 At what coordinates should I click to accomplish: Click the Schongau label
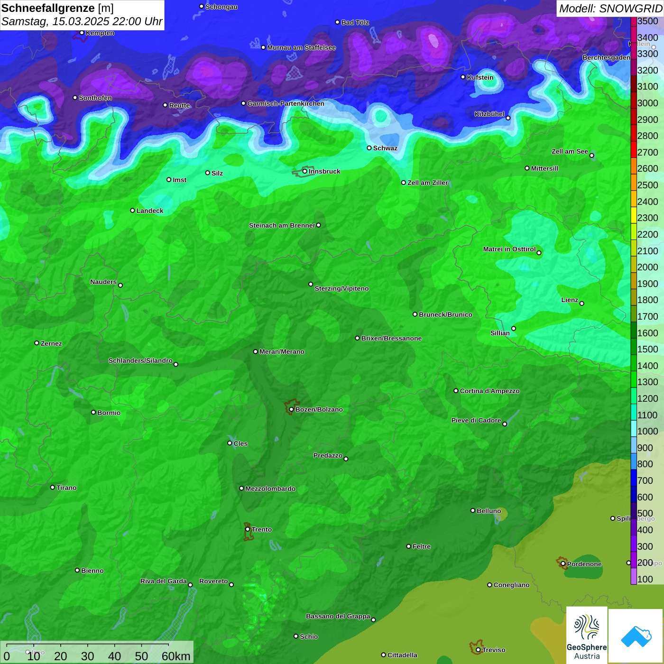pyautogui.click(x=221, y=7)
